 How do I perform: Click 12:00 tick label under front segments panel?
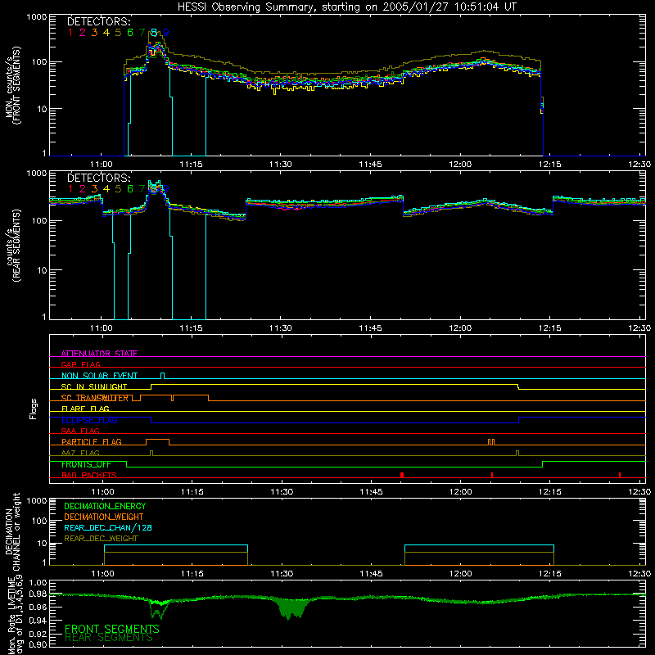[x=460, y=165]
